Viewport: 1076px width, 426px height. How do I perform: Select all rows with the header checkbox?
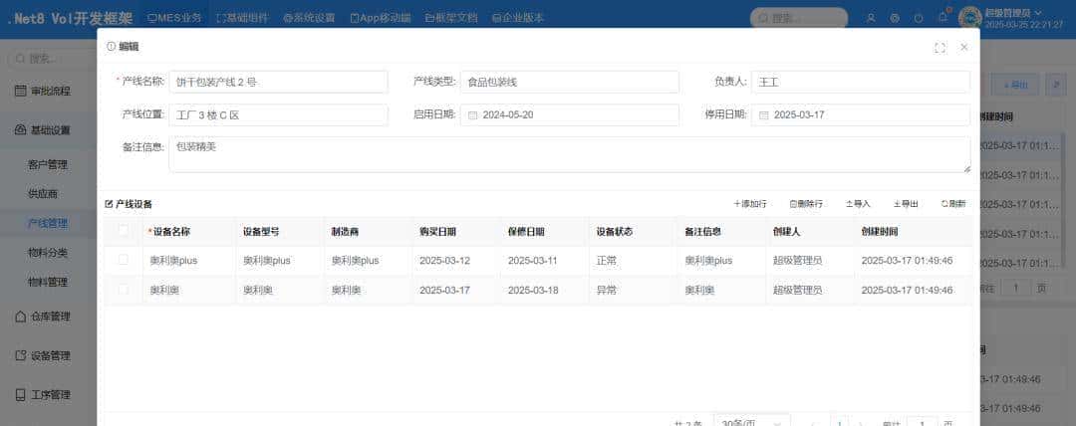tap(123, 231)
